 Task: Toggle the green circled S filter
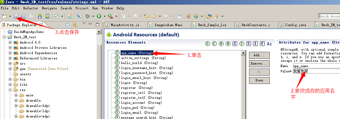(207, 44)
